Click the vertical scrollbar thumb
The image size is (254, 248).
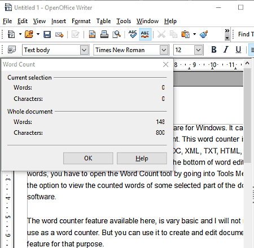tap(247, 115)
